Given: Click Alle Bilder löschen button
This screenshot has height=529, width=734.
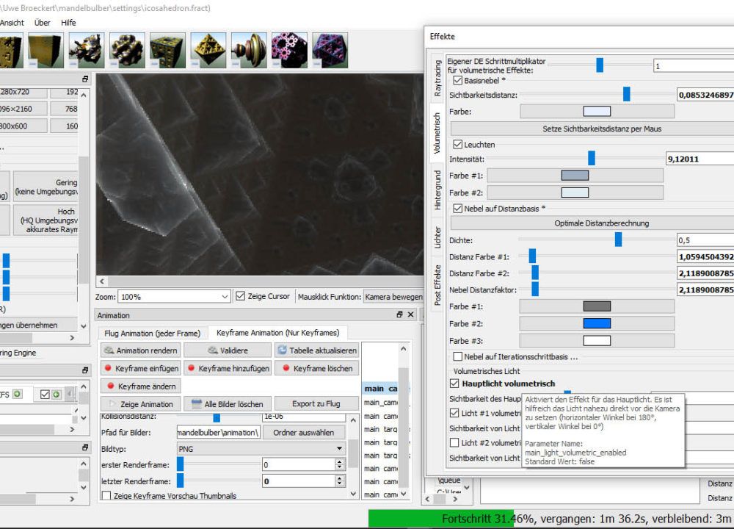Looking at the screenshot, I should pos(228,404).
